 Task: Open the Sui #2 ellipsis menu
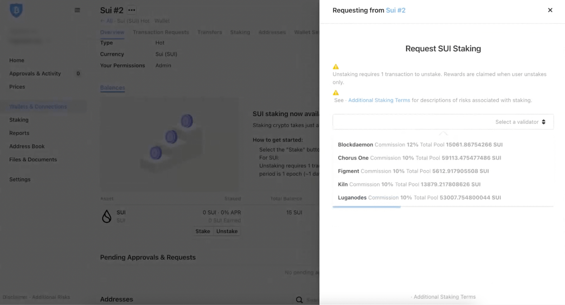(x=132, y=10)
